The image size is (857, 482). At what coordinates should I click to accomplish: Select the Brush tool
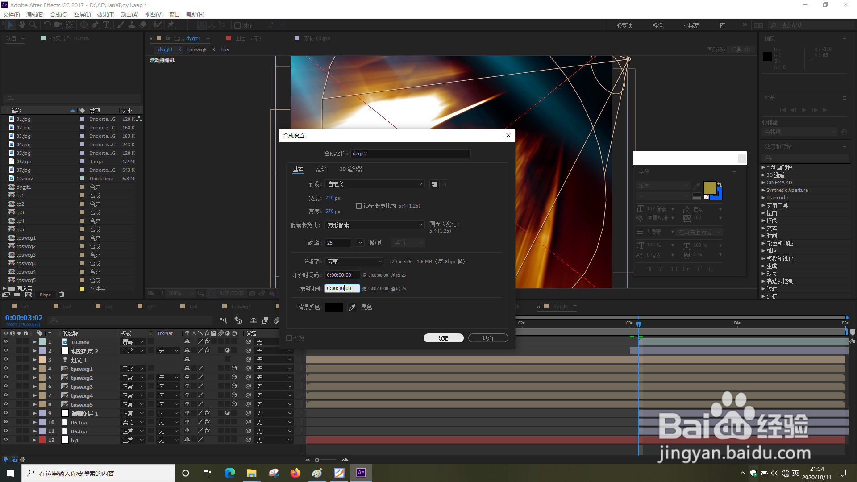[121, 25]
